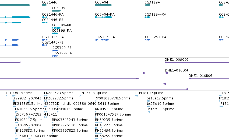Open protein feature CG31294-PA

[156, 37]
